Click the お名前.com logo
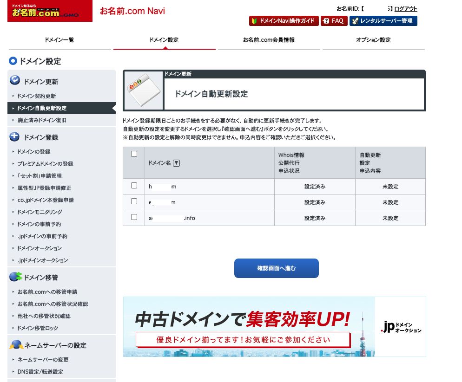This screenshot has width=462, height=382. click(50, 11)
